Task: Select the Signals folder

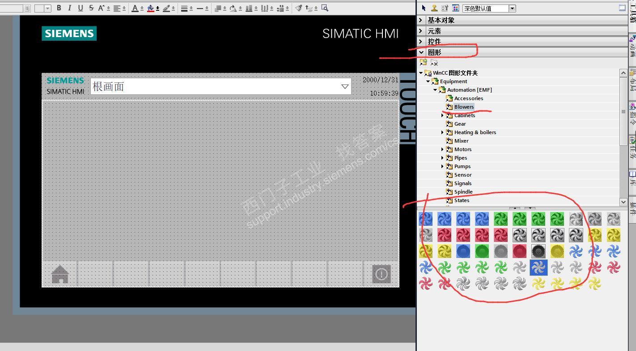Action: [x=463, y=183]
